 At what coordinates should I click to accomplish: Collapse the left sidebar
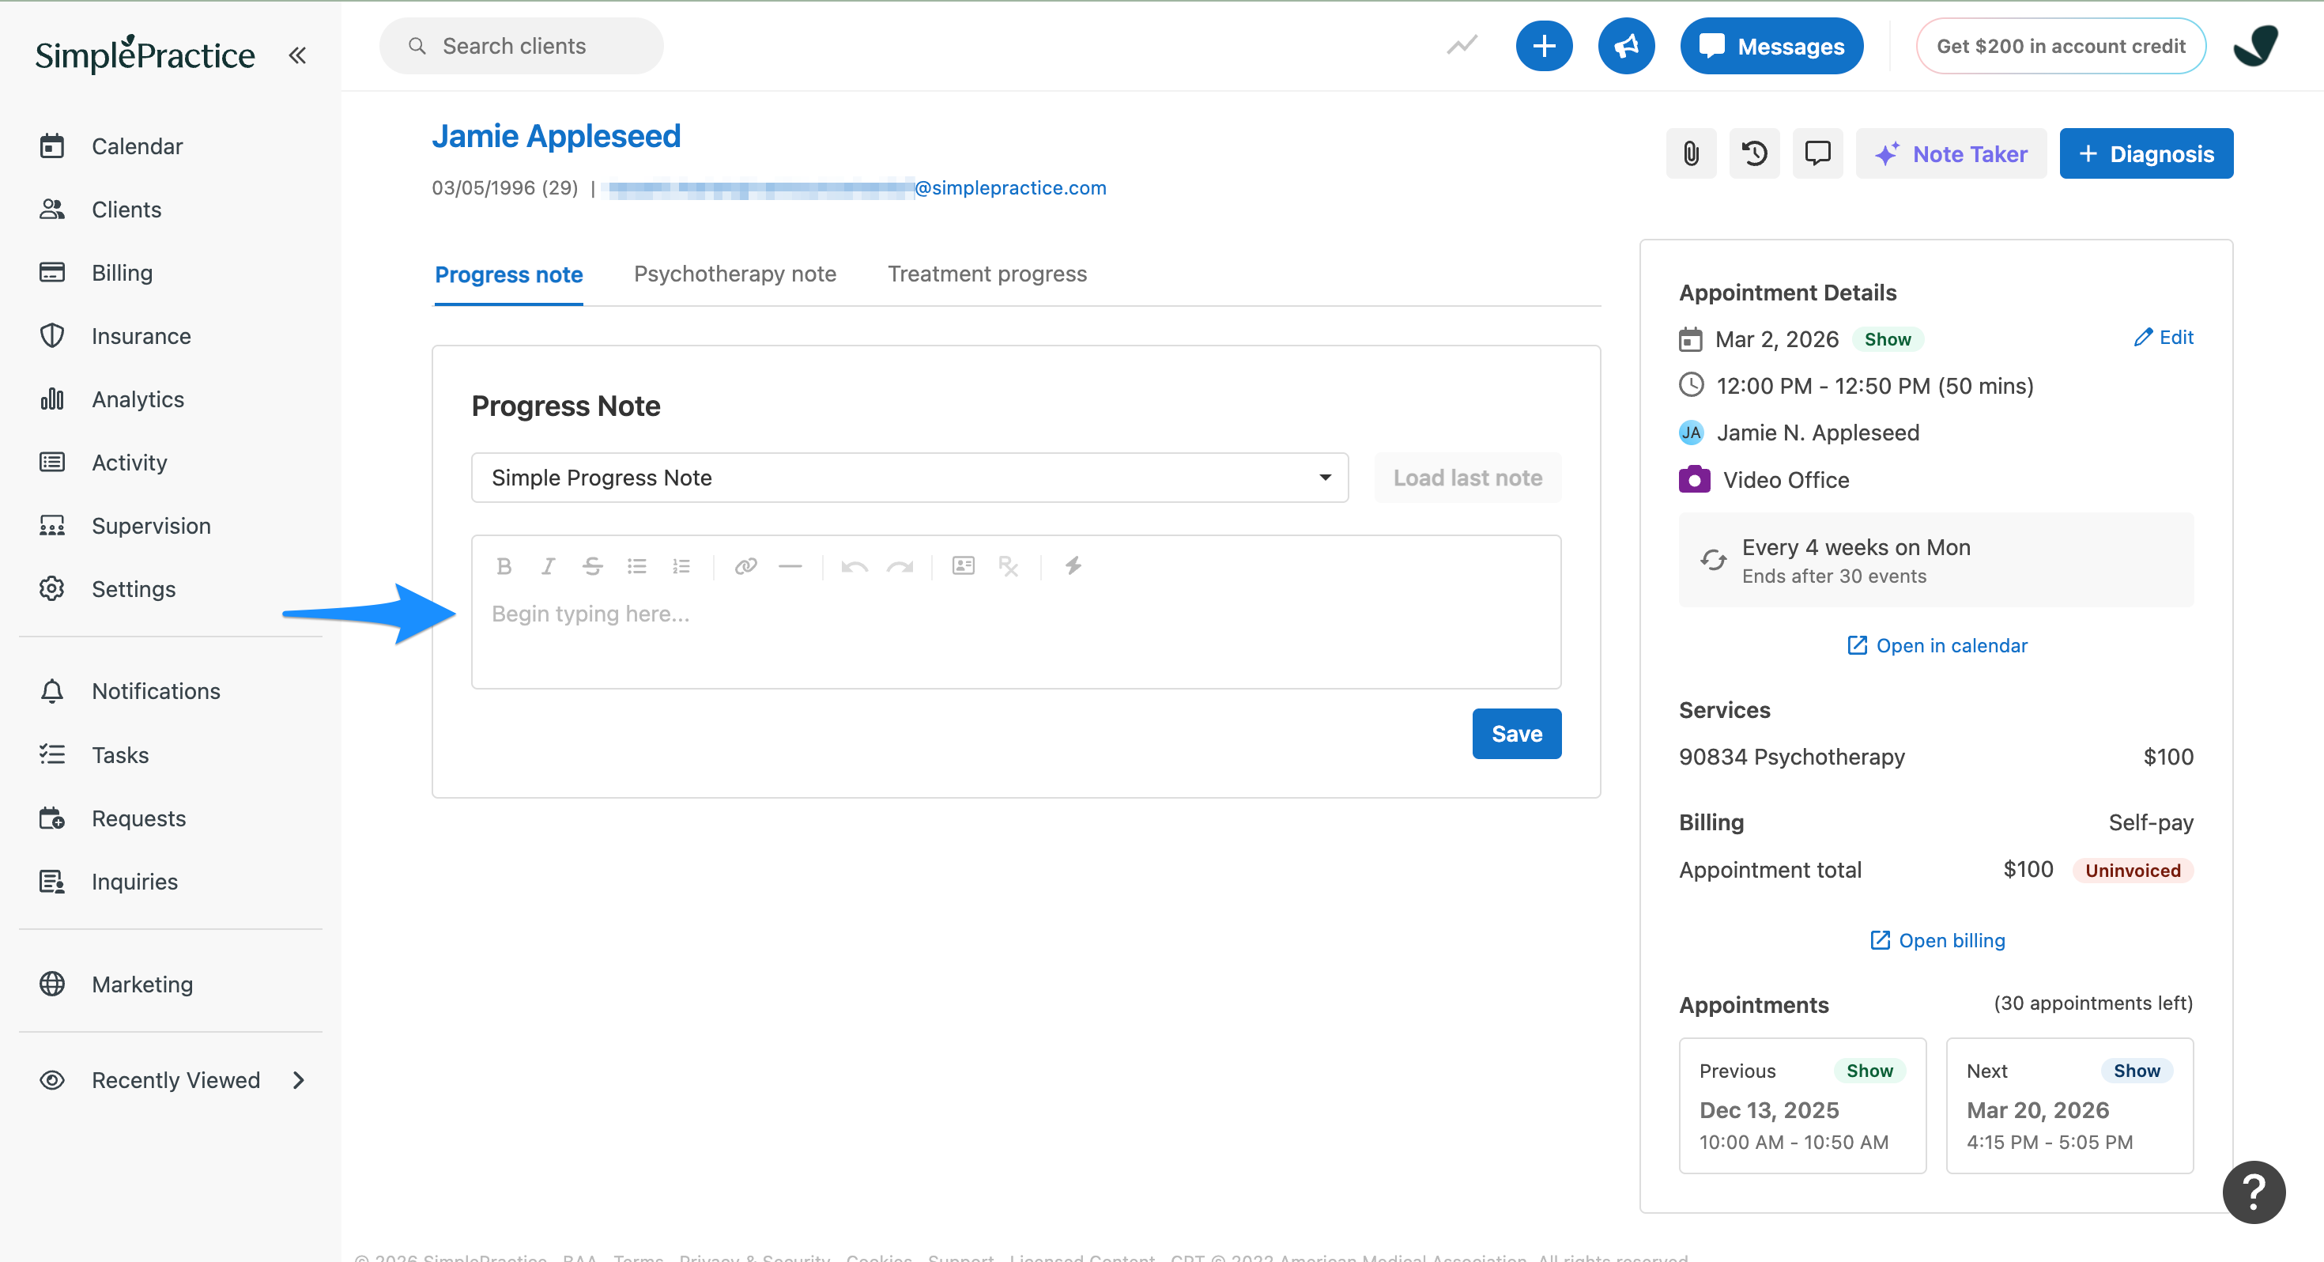pyautogui.click(x=296, y=56)
